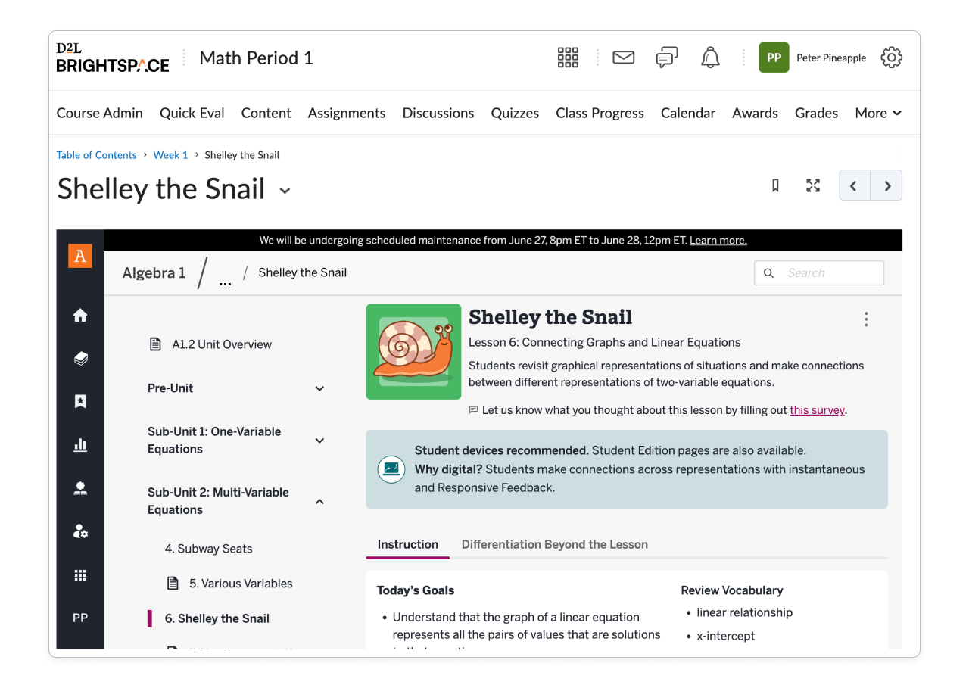Go to the previous content topic
The width and height of the screenshot is (969, 688).
855,185
